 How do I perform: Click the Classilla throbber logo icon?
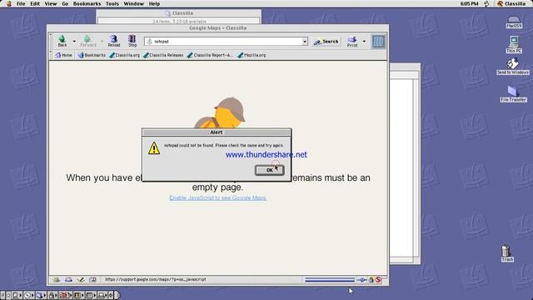click(x=378, y=42)
